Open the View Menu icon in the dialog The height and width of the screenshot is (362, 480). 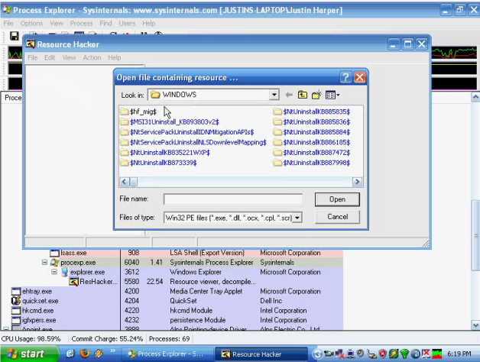(332, 95)
